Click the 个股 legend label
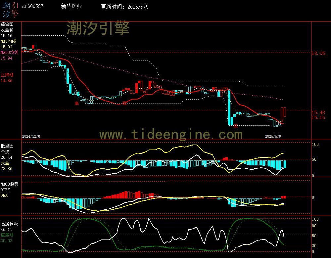 pyautogui.click(x=5, y=151)
